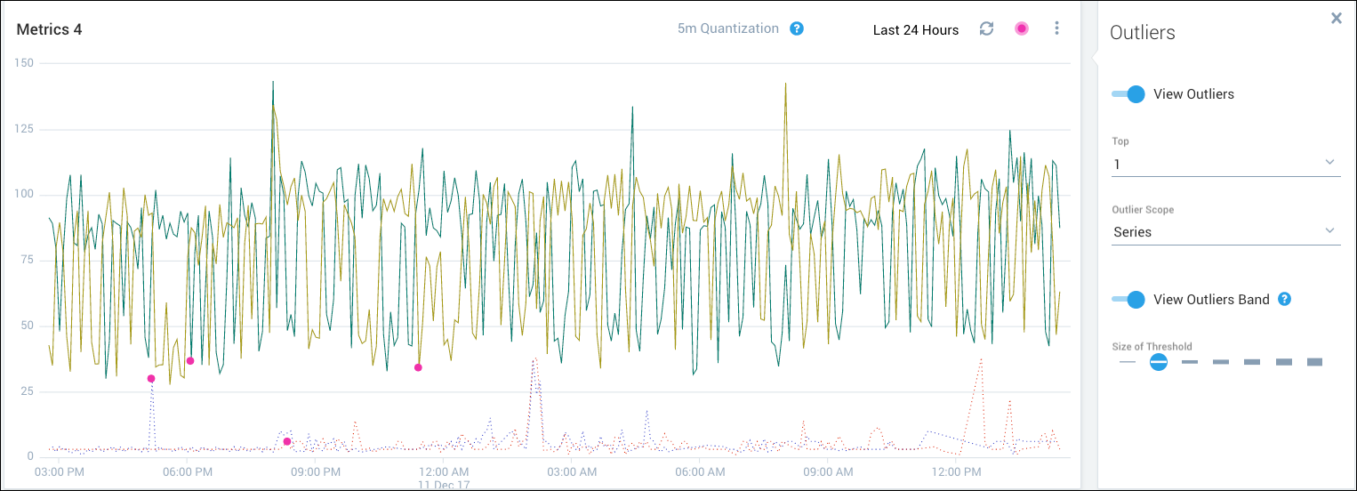Click the pink outliers icon in header

(x=1022, y=28)
